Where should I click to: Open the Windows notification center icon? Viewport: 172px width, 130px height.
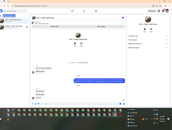pos(168,119)
